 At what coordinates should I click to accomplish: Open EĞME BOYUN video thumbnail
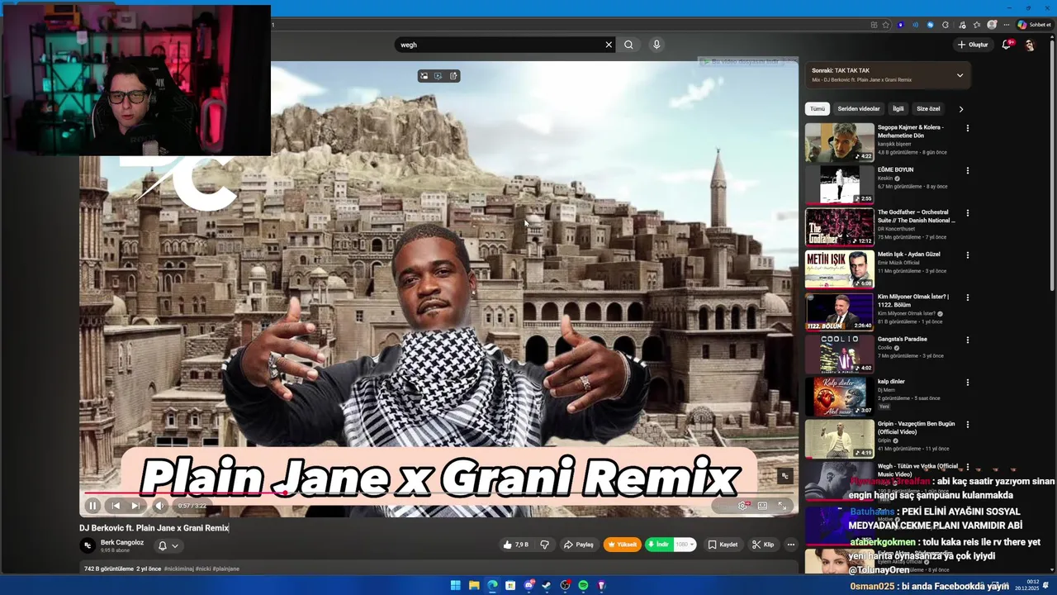pyautogui.click(x=839, y=184)
